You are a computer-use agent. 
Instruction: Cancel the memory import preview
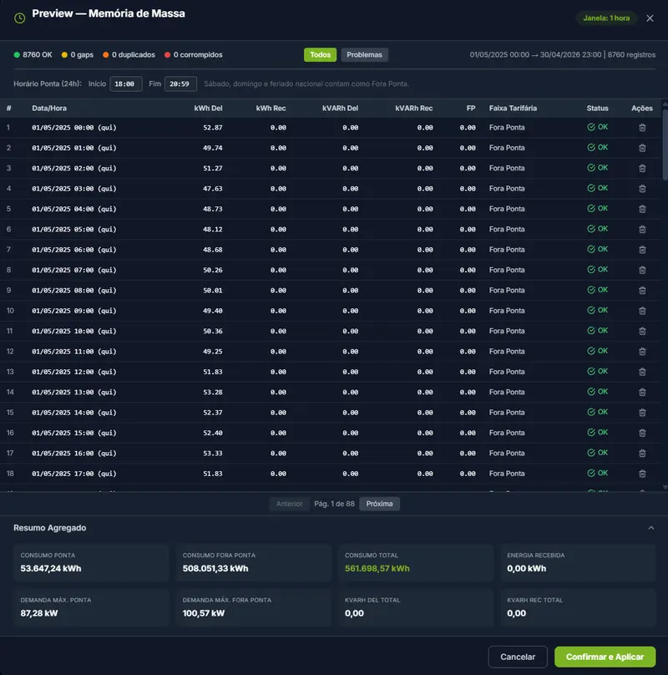pyautogui.click(x=518, y=657)
